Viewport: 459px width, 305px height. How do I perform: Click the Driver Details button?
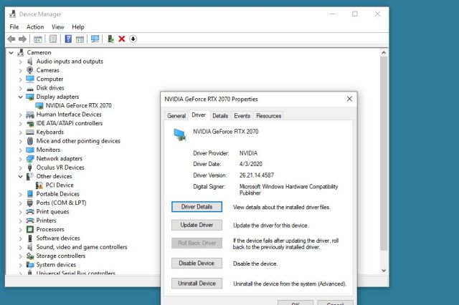tap(197, 207)
